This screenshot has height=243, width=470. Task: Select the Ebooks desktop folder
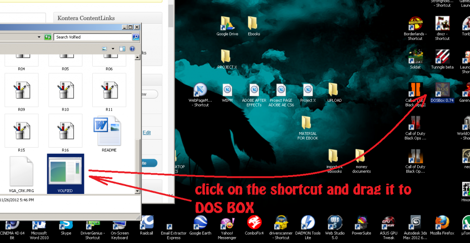click(x=253, y=26)
